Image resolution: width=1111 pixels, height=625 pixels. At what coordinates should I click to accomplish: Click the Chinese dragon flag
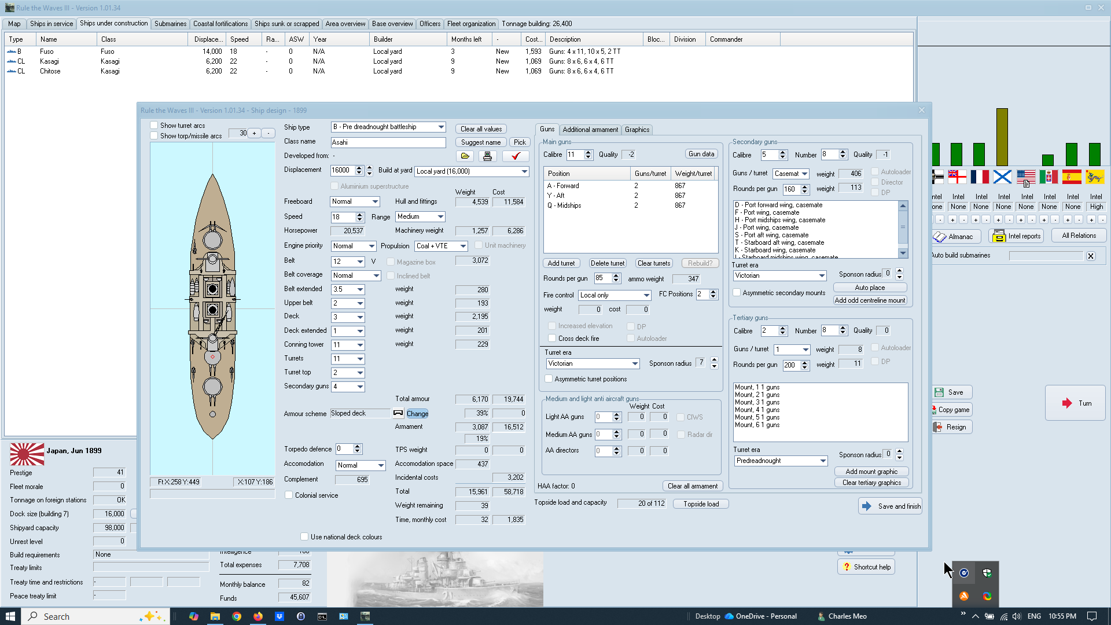1095,177
